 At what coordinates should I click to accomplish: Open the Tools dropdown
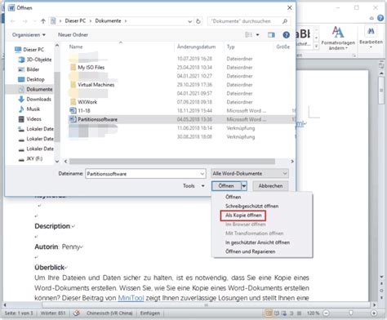[x=193, y=186]
